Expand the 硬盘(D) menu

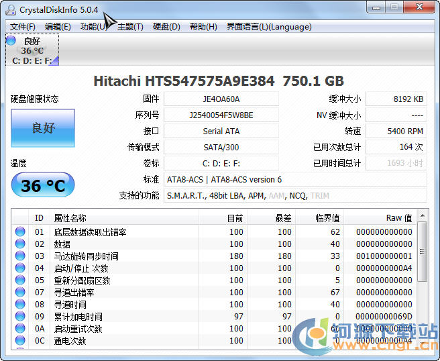click(x=166, y=27)
